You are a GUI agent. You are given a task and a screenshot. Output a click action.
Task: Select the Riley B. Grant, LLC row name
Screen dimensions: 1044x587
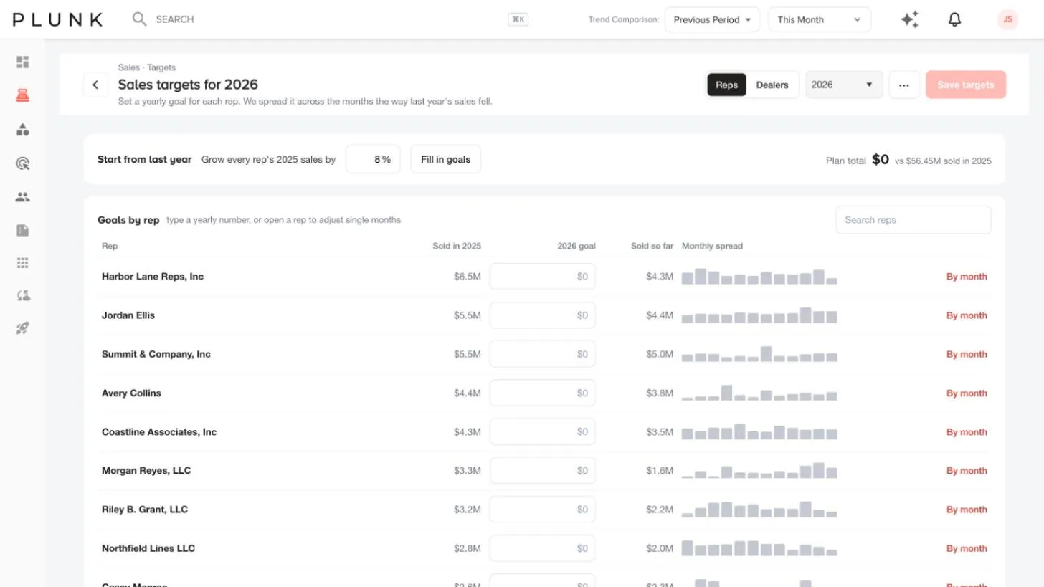point(145,510)
